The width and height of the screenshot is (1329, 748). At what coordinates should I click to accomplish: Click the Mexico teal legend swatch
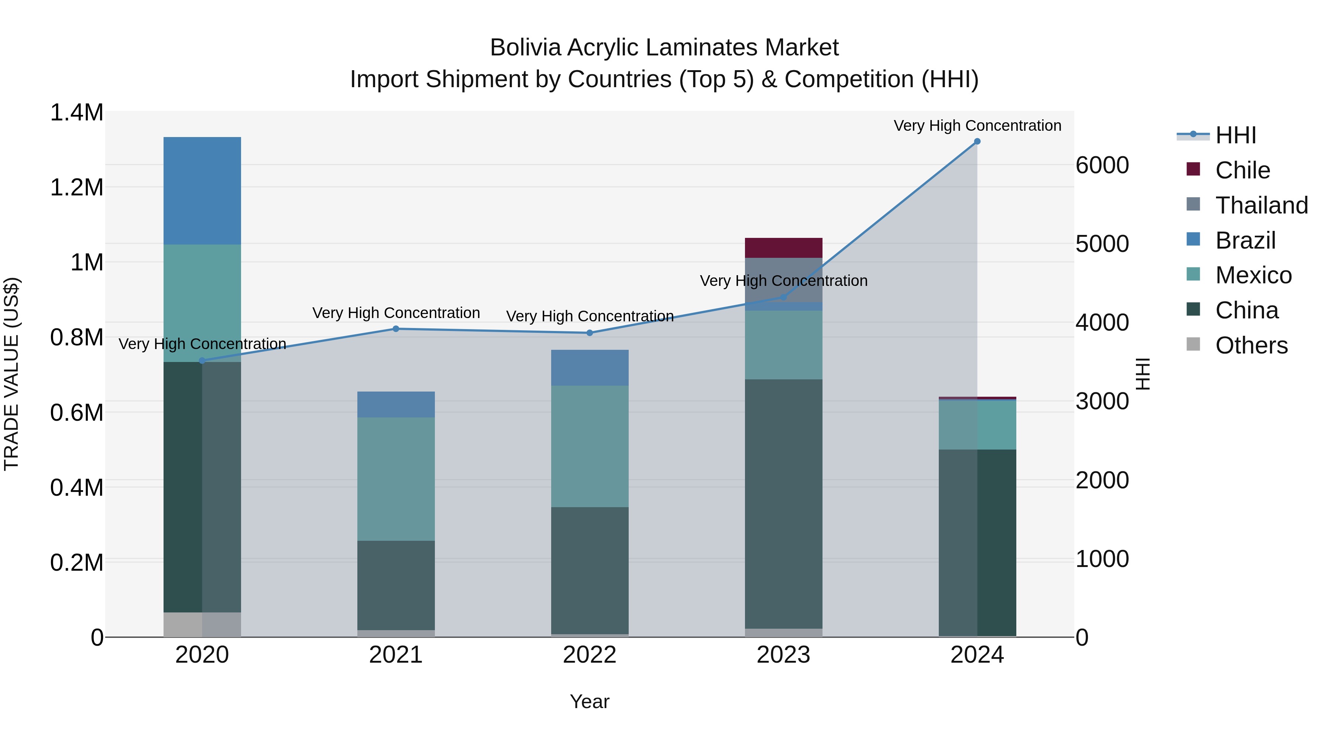pyautogui.click(x=1193, y=274)
